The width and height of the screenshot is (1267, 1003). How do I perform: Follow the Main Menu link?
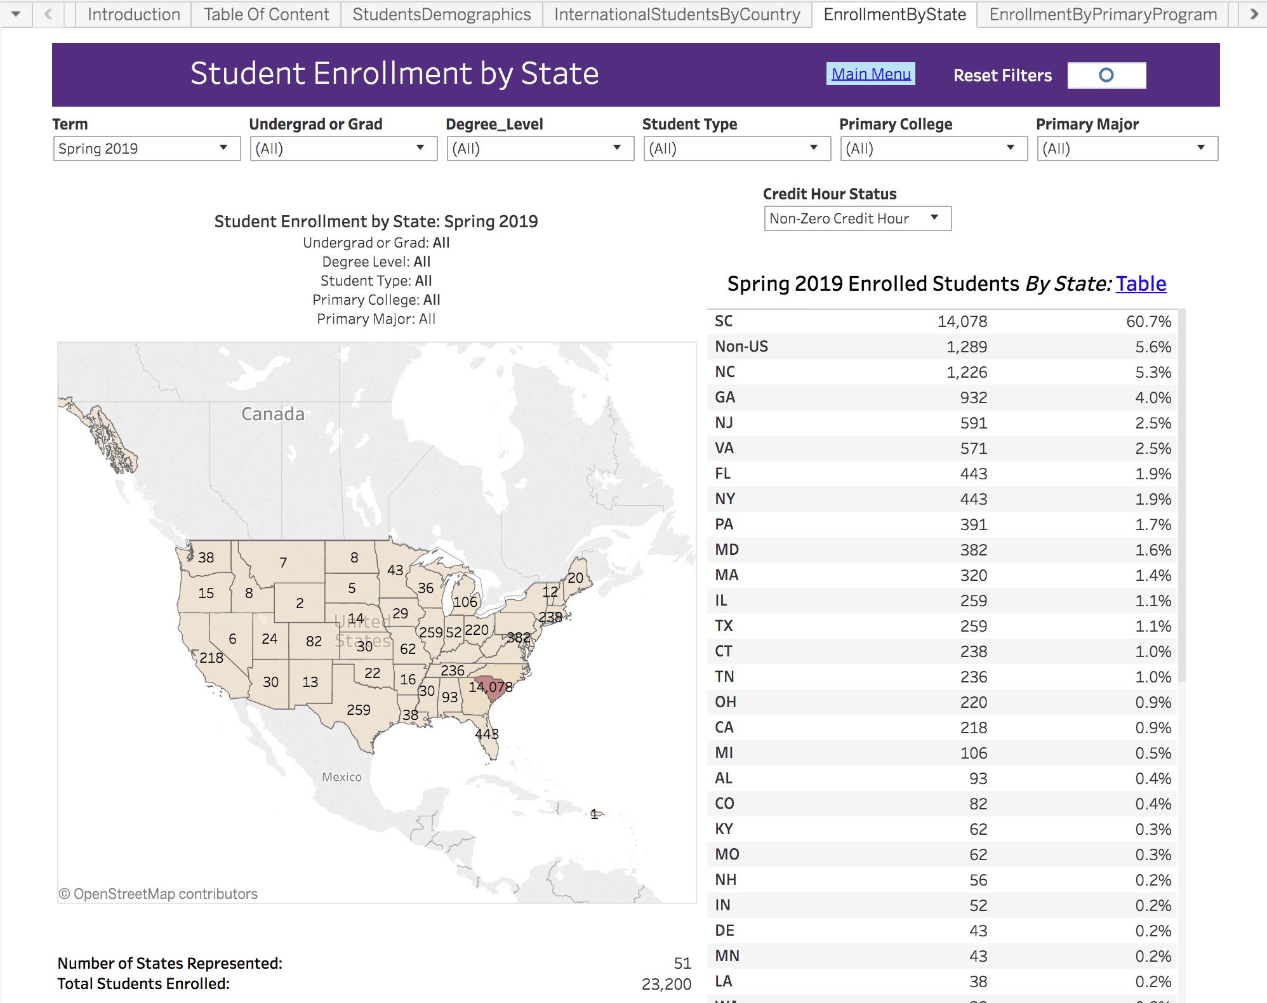(x=871, y=74)
